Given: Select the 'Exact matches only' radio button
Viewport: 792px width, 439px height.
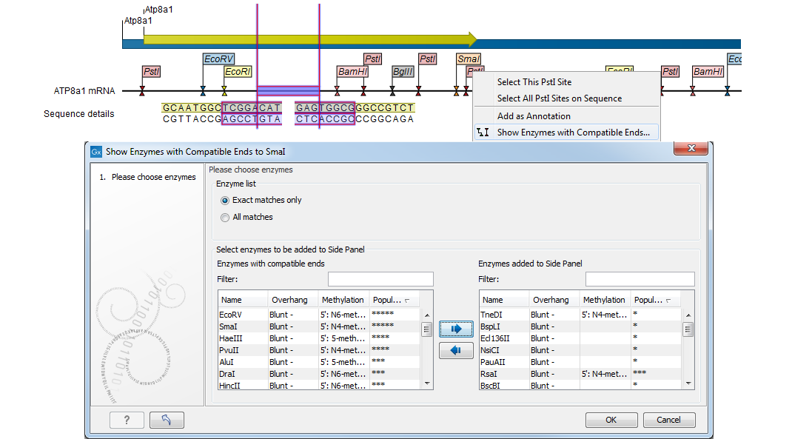Looking at the screenshot, I should tap(225, 200).
